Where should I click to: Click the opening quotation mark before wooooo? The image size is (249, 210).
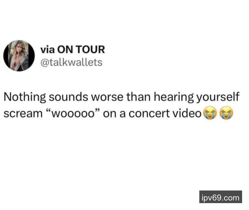[x=49, y=111]
